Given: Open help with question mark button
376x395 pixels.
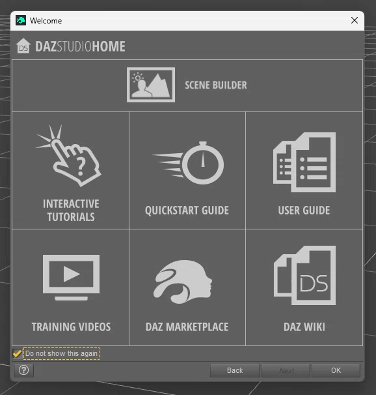Looking at the screenshot, I should tap(24, 370).
